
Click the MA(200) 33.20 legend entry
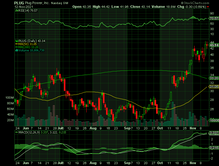click(27, 47)
